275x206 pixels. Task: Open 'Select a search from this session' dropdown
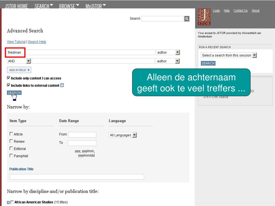click(x=229, y=55)
